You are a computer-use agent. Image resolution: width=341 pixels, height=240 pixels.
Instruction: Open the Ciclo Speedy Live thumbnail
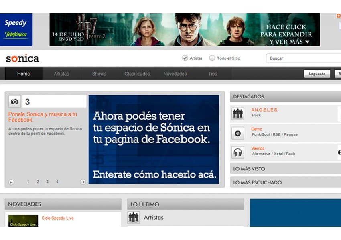[x=23, y=221]
